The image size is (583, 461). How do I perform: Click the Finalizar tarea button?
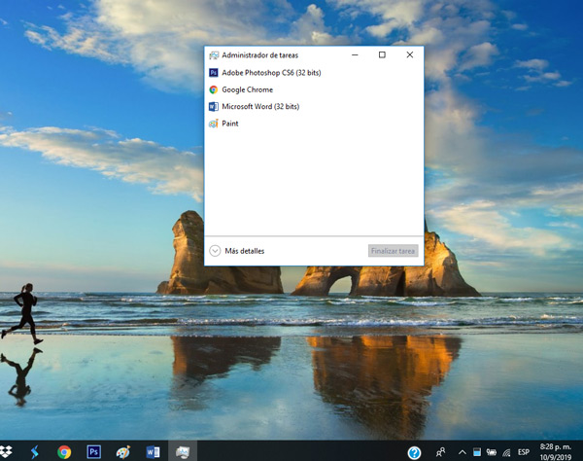(x=393, y=251)
